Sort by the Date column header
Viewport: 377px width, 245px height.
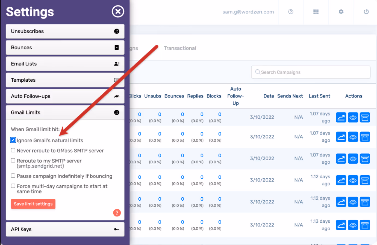269,96
